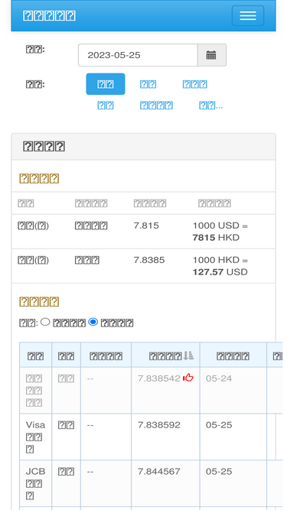Open the calendar date picker icon
This screenshot has width=287, height=510.
pyautogui.click(x=211, y=55)
